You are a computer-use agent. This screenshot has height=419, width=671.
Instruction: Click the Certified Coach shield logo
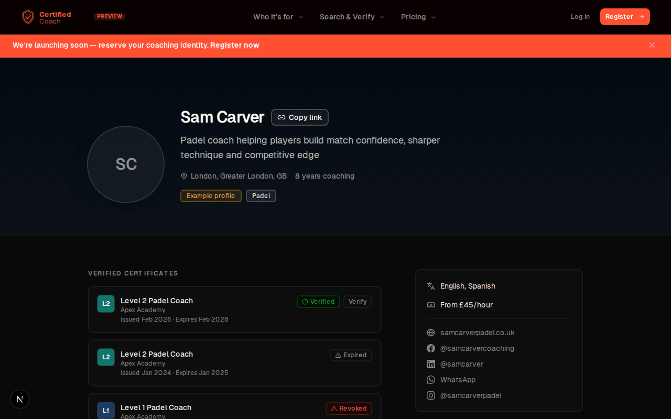pos(28,16)
